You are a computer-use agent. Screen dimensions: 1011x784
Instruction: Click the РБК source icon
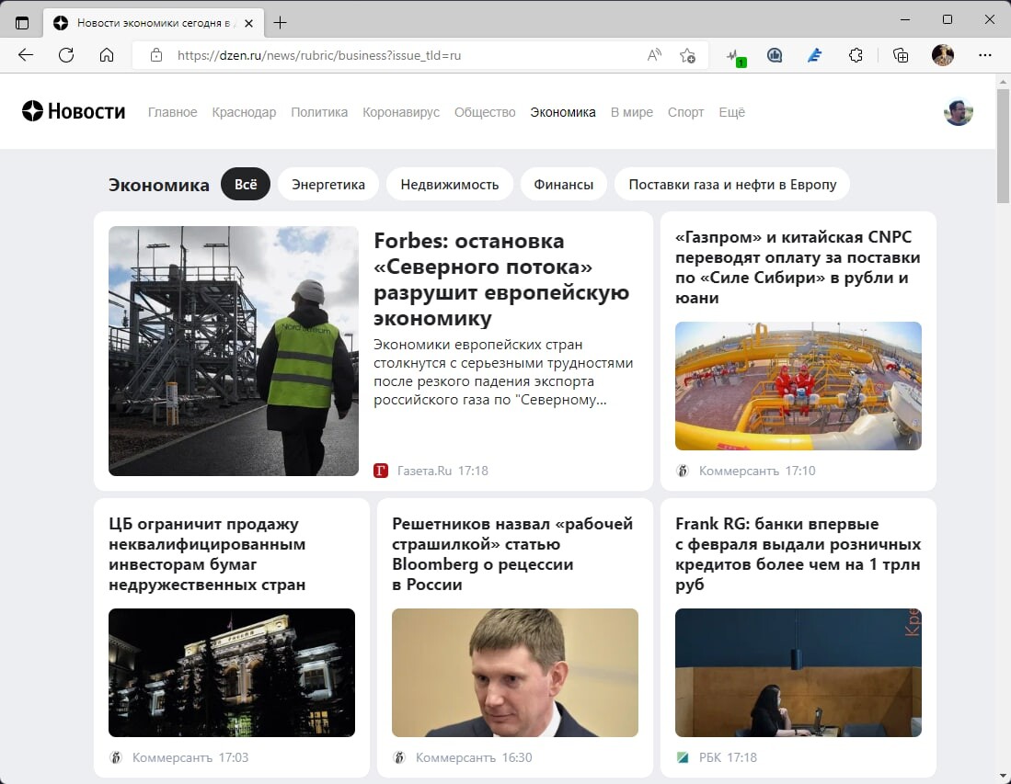683,757
